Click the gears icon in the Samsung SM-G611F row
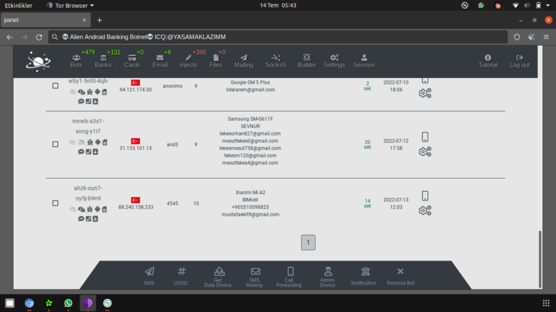The image size is (556, 312). (x=425, y=152)
